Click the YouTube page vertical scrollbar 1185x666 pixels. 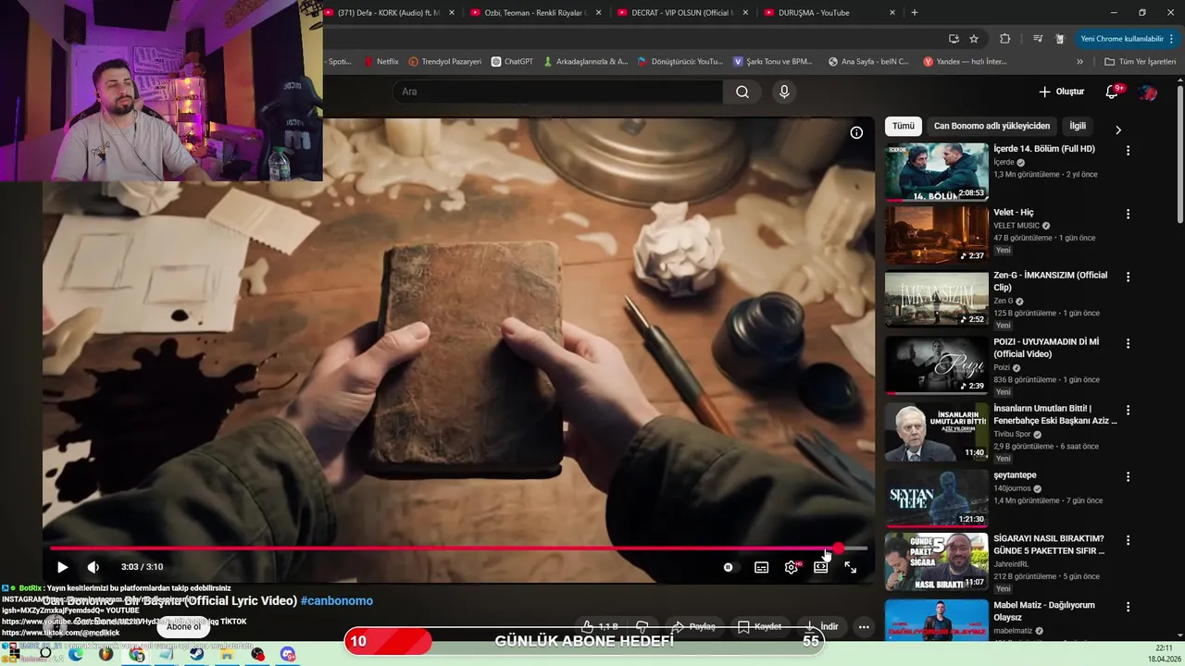point(1179,153)
